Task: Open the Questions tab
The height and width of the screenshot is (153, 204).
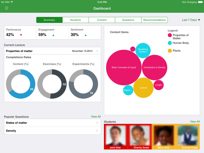Action: click(x=128, y=20)
